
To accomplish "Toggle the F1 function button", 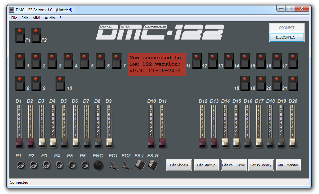I will tap(20, 35).
